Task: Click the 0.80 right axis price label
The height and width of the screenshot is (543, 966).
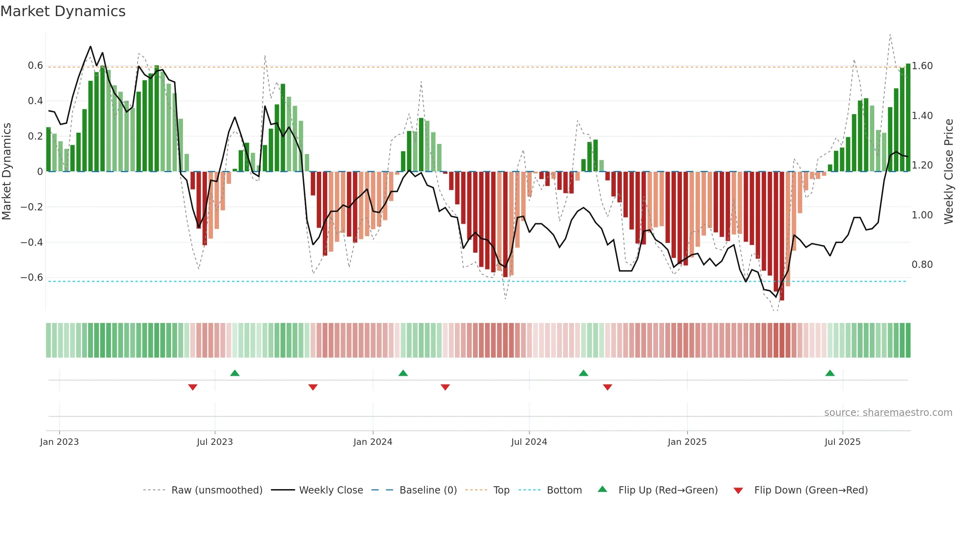Action: point(922,264)
